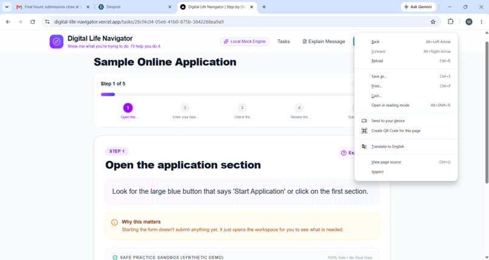The width and height of the screenshot is (489, 260).
Task: Click step 4 circle Review the...
Action: point(299,108)
